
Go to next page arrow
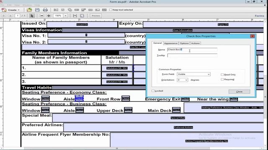[10, 16]
